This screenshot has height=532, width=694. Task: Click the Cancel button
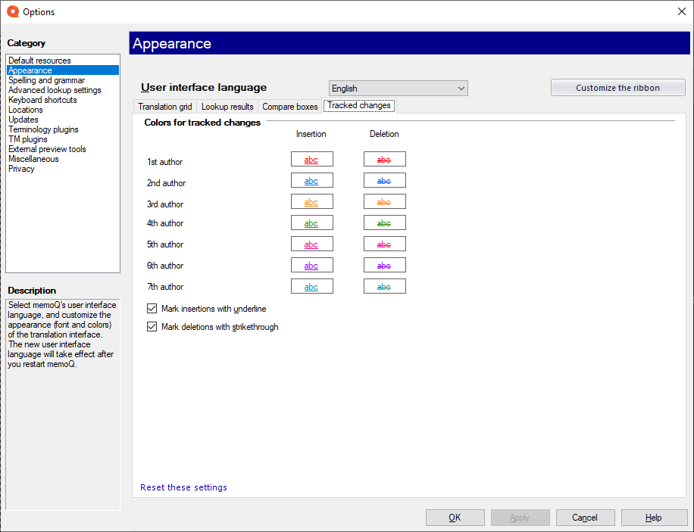585,518
